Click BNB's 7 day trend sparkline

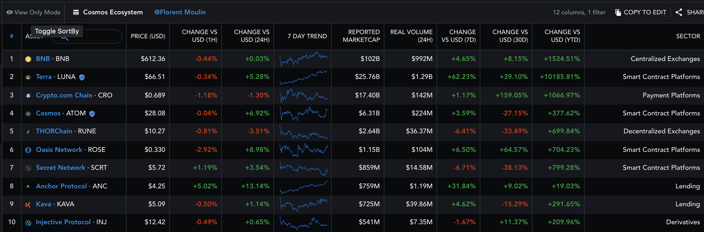pyautogui.click(x=303, y=59)
